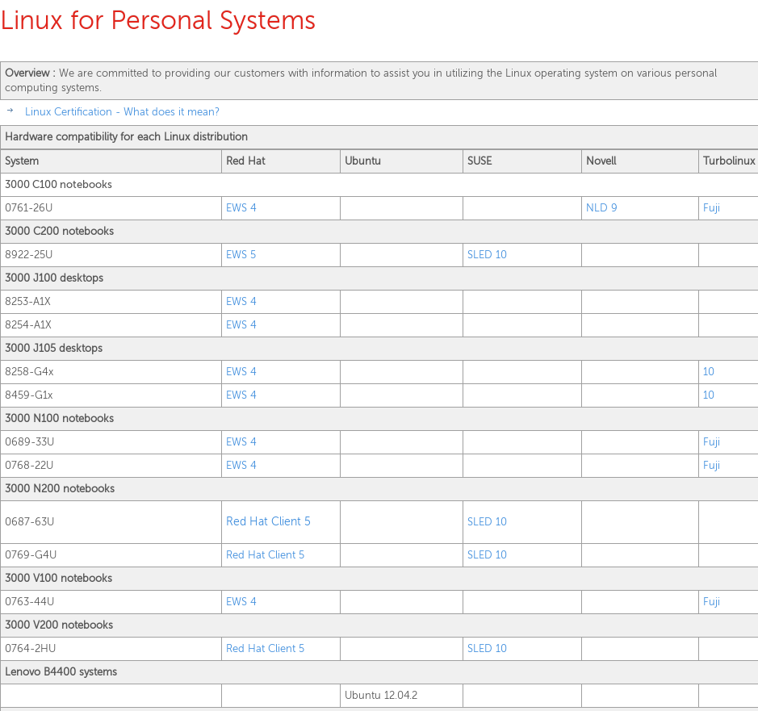The height and width of the screenshot is (711, 758).
Task: Click system cell 8253-A1X
Action: (111, 302)
